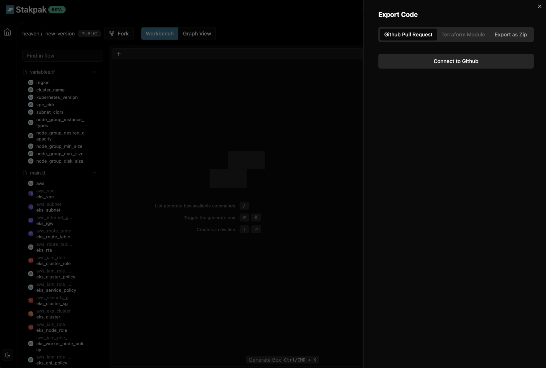Click the Connect to Github button
The image size is (546, 368).
tap(456, 61)
